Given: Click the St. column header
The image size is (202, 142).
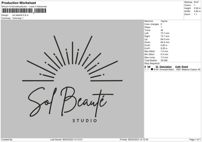Looking at the screenshot, I should pos(157,67).
